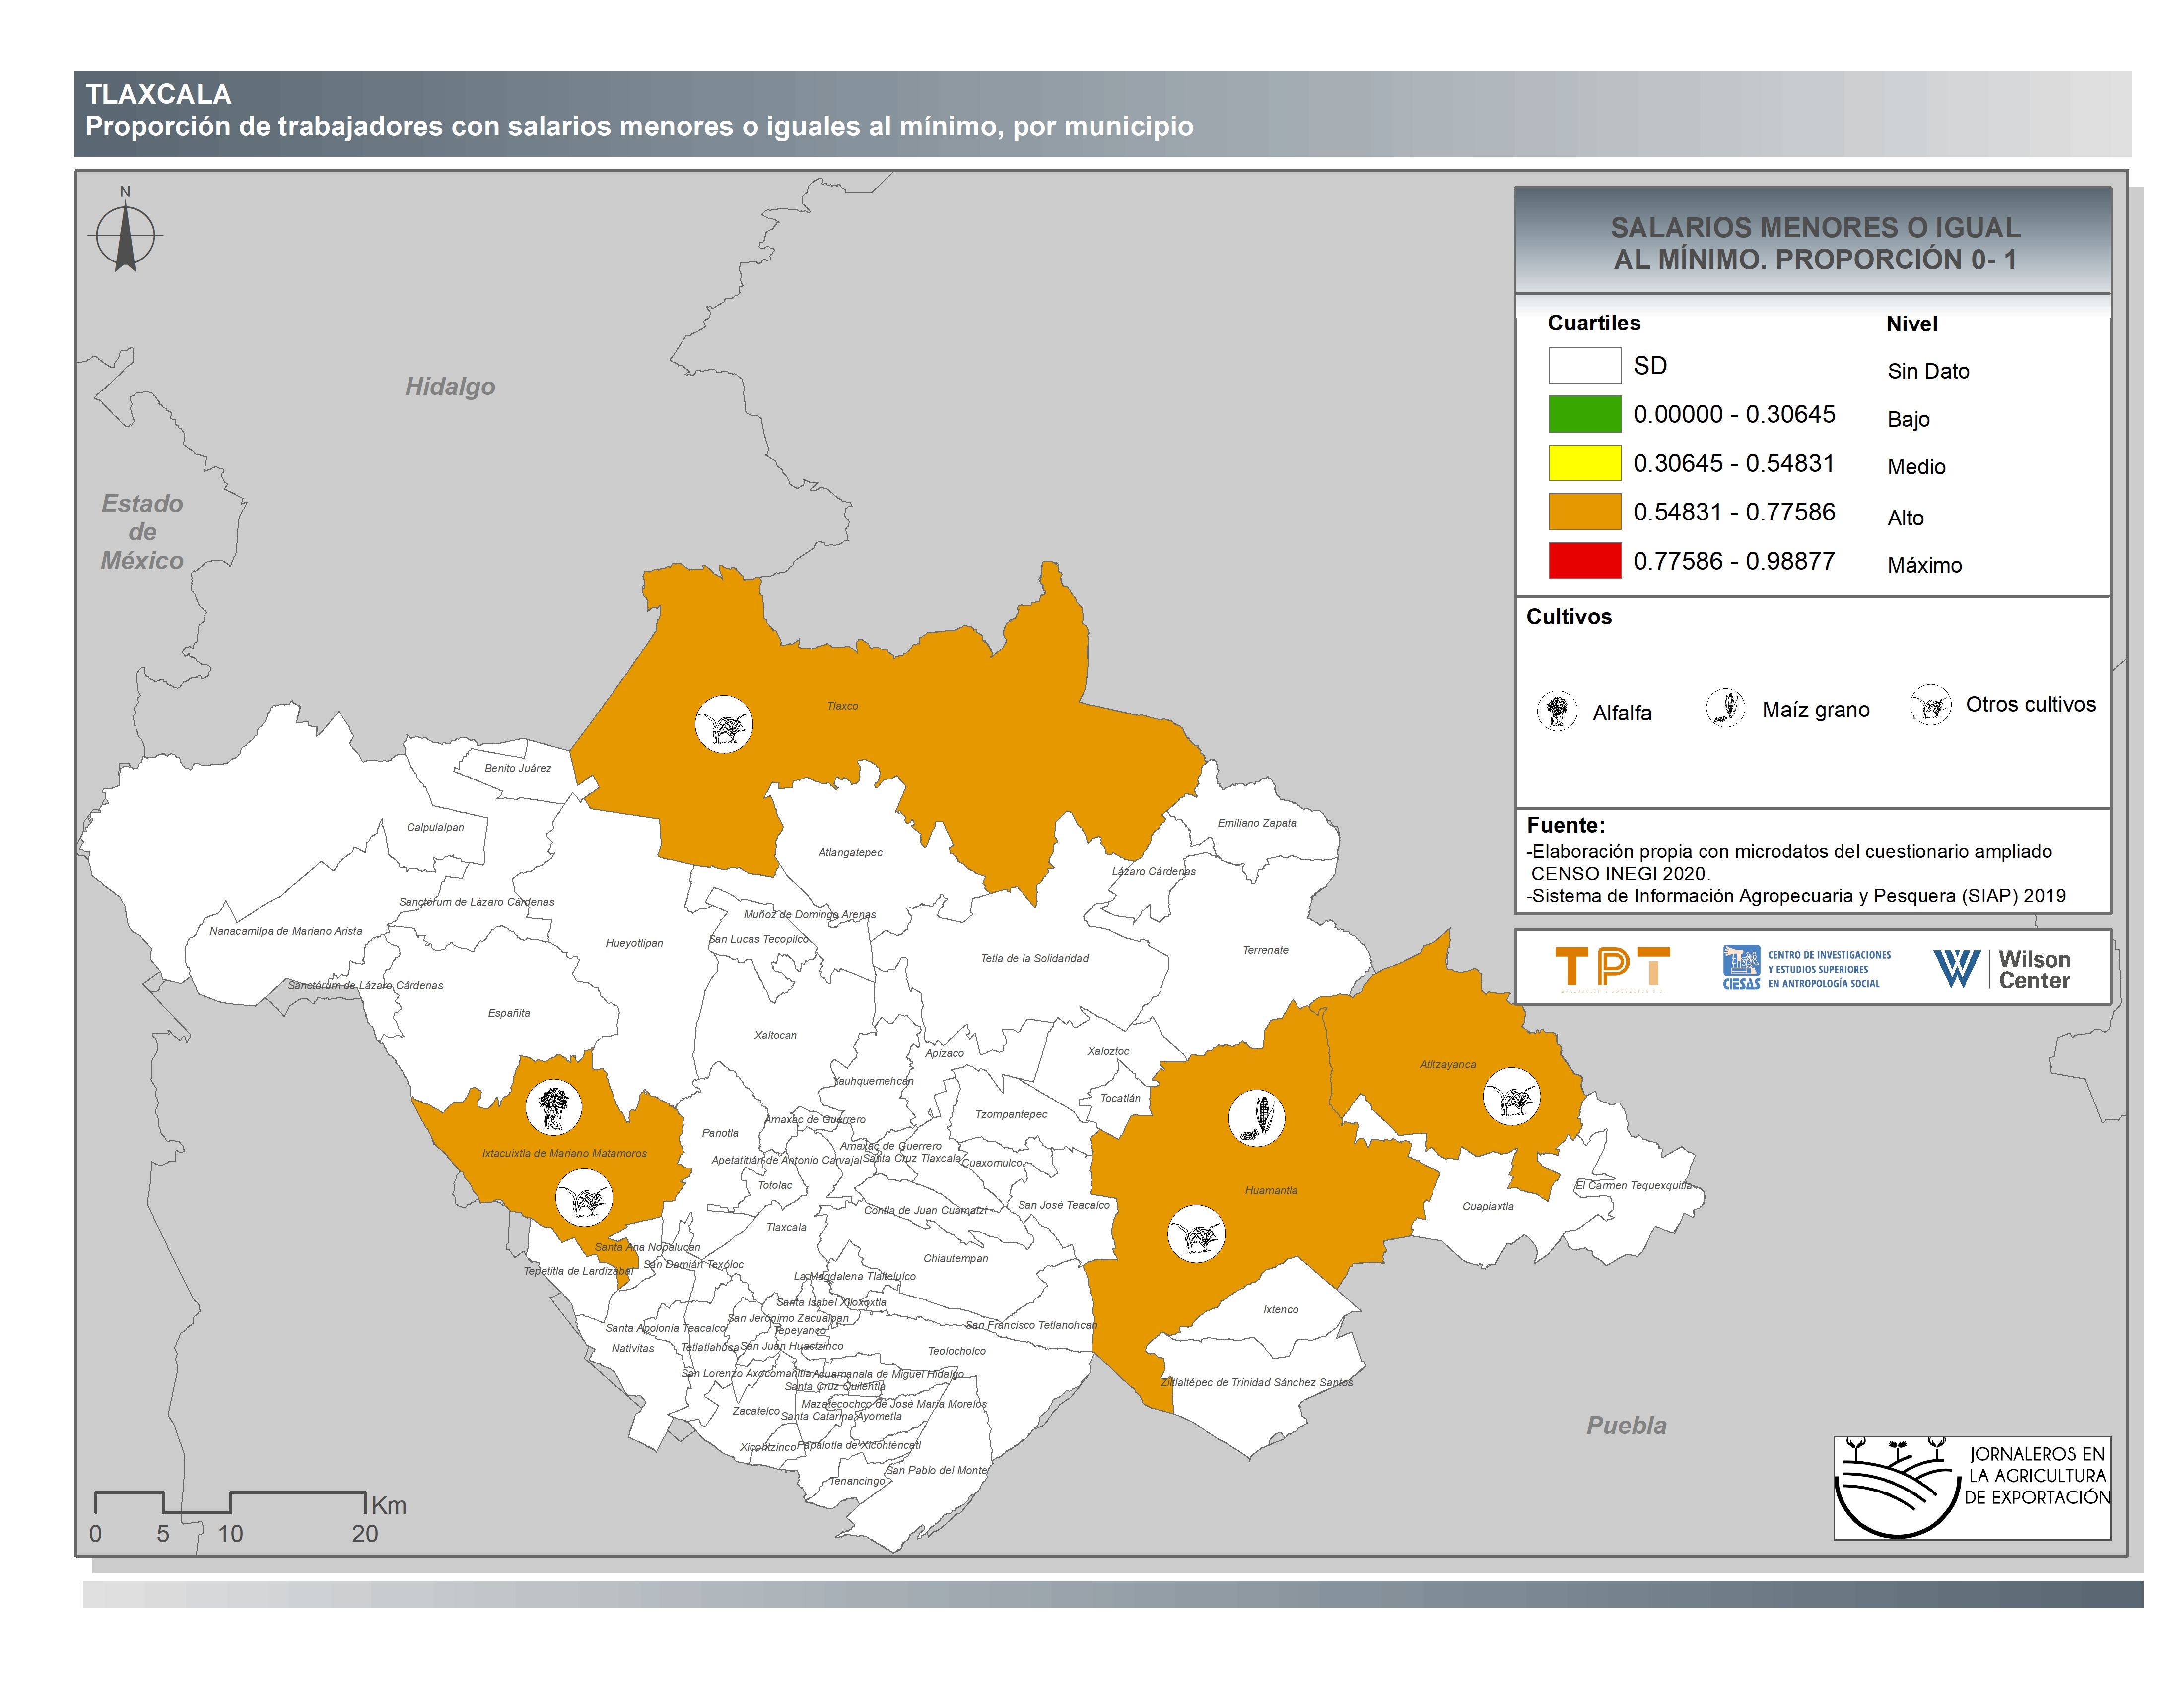Click the Wilson Center logo
Image resolution: width=2184 pixels, height=1687 pixels.
pyautogui.click(x=2001, y=969)
